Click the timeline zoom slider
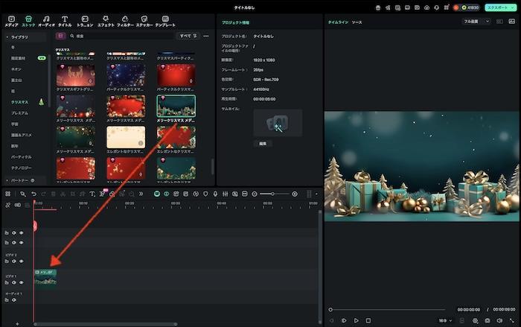The height and width of the screenshot is (327, 521). point(274,194)
